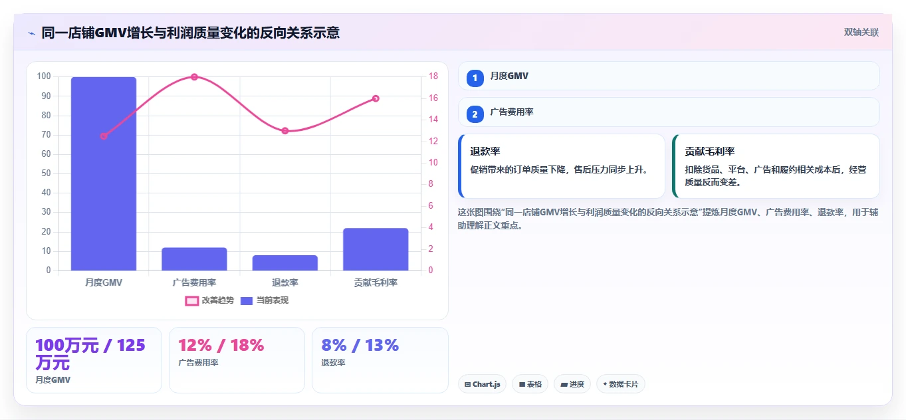Click the 100万元 / 125万元 stat card
This screenshot has height=420, width=906.
[x=94, y=360]
